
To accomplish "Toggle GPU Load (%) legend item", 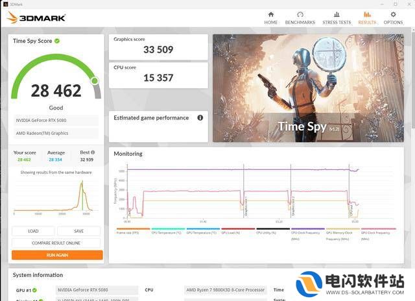I will 238,231.
